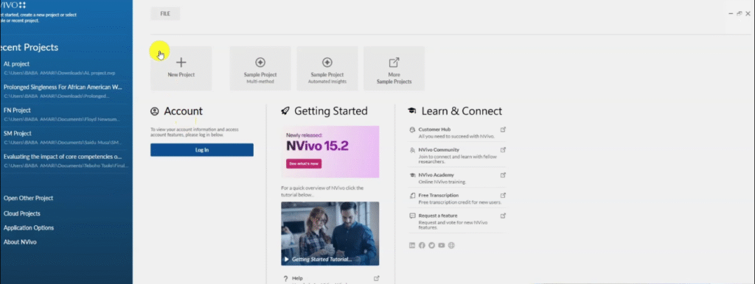Click the NVivo 15.2 newly released banner
Screen dimensions: 755x284
tap(330, 152)
